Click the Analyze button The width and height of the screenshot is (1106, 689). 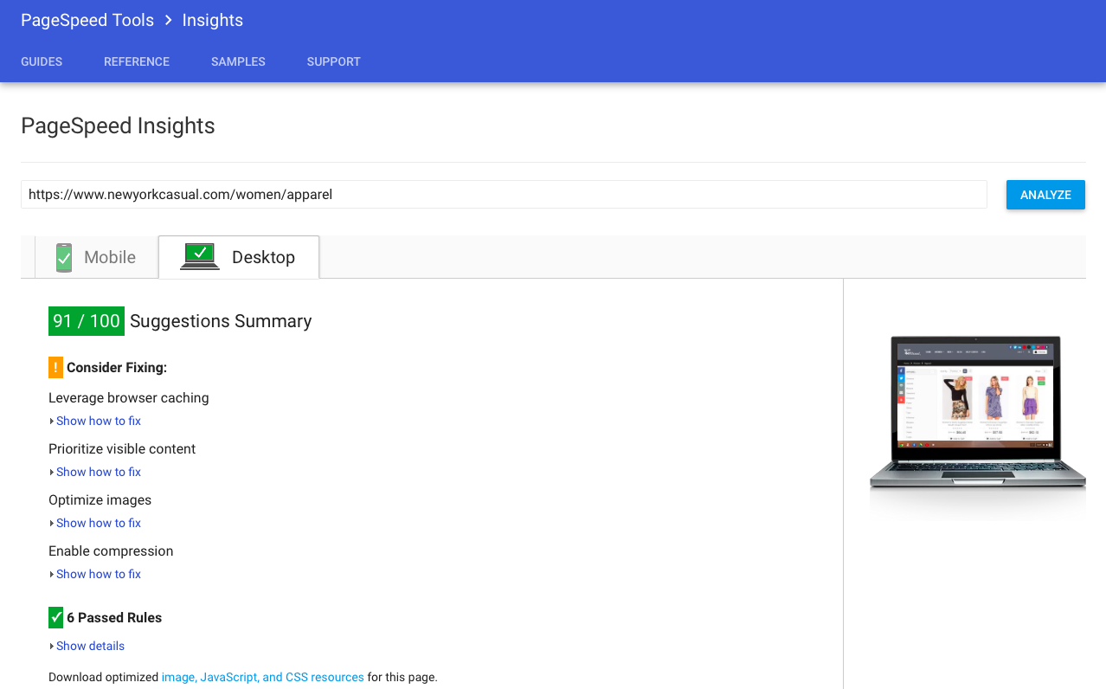pos(1045,195)
